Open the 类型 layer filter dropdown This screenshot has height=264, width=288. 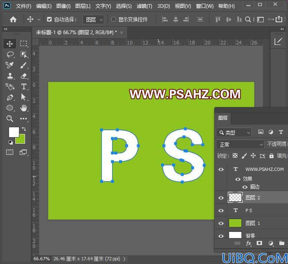pyautogui.click(x=234, y=132)
